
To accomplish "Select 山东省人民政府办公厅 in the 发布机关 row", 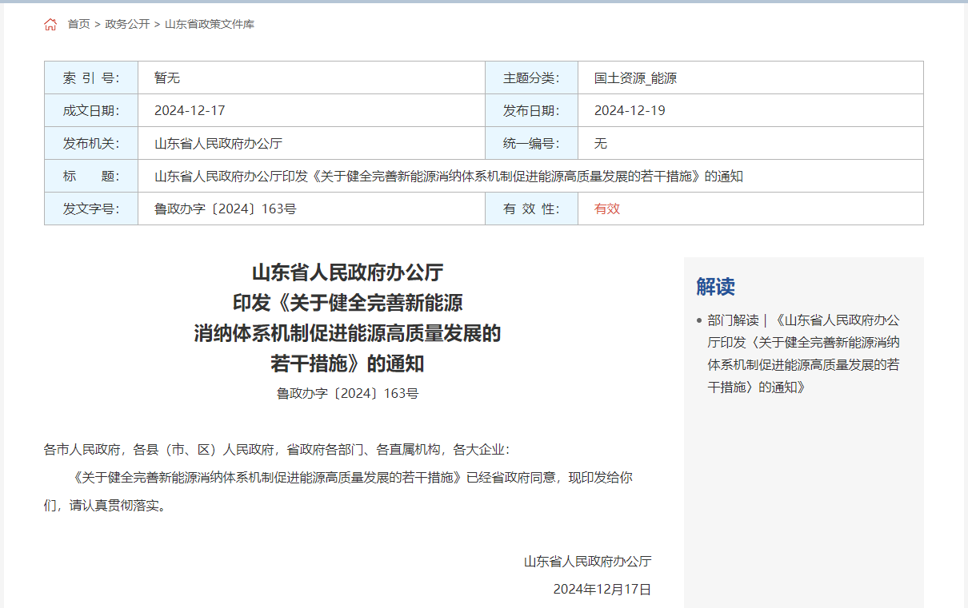I will 218,144.
